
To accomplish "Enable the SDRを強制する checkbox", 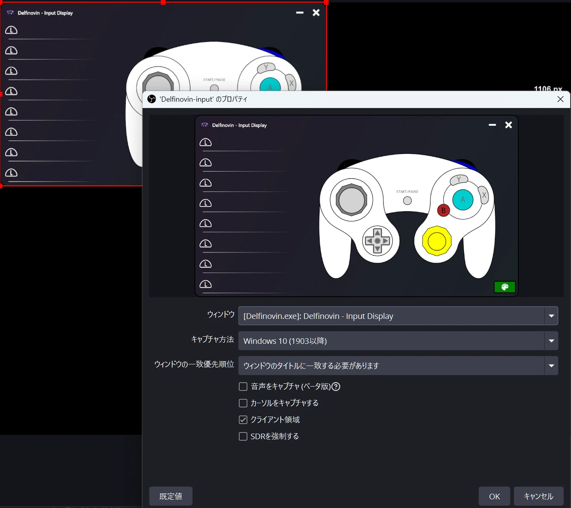I will [x=243, y=436].
